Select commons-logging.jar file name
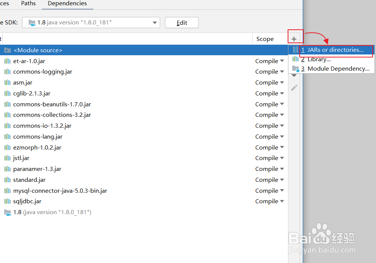Screen dimensions: 376x263 click(x=43, y=72)
